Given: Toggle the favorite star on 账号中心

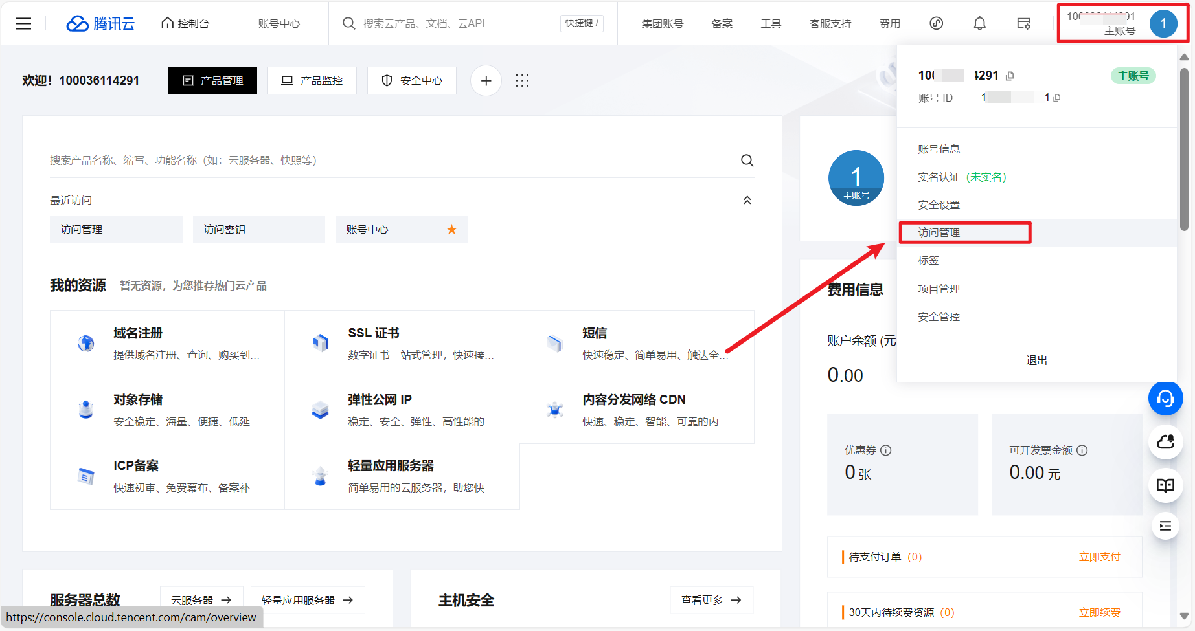Looking at the screenshot, I should click(451, 228).
